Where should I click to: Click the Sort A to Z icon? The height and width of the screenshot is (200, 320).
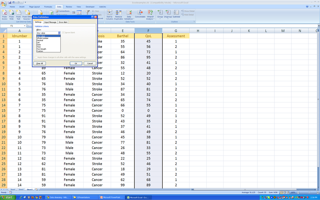74,12
